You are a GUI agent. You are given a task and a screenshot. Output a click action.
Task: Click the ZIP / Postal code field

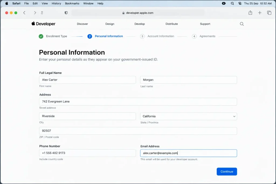[x=138, y=131]
